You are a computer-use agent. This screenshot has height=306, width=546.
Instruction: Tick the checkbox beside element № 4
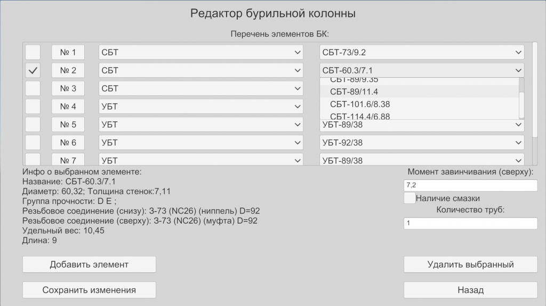pyautogui.click(x=33, y=106)
